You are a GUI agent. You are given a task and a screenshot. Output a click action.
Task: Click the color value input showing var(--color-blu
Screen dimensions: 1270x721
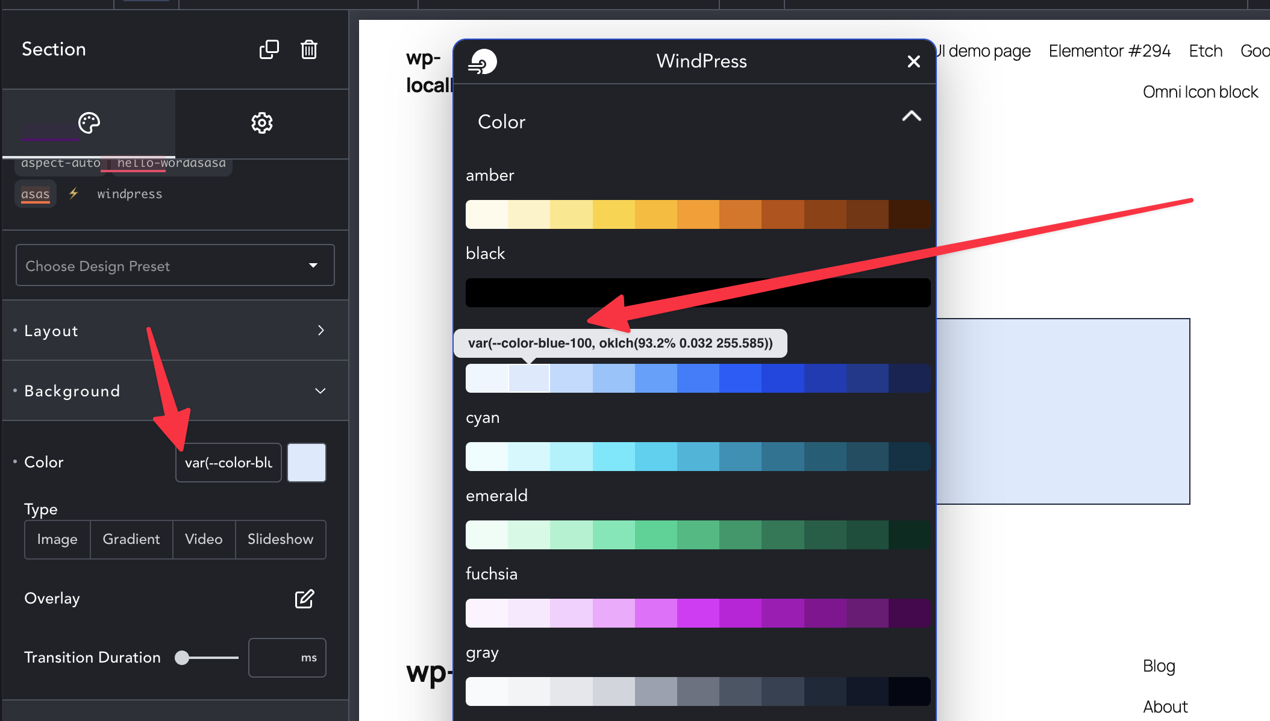click(228, 462)
